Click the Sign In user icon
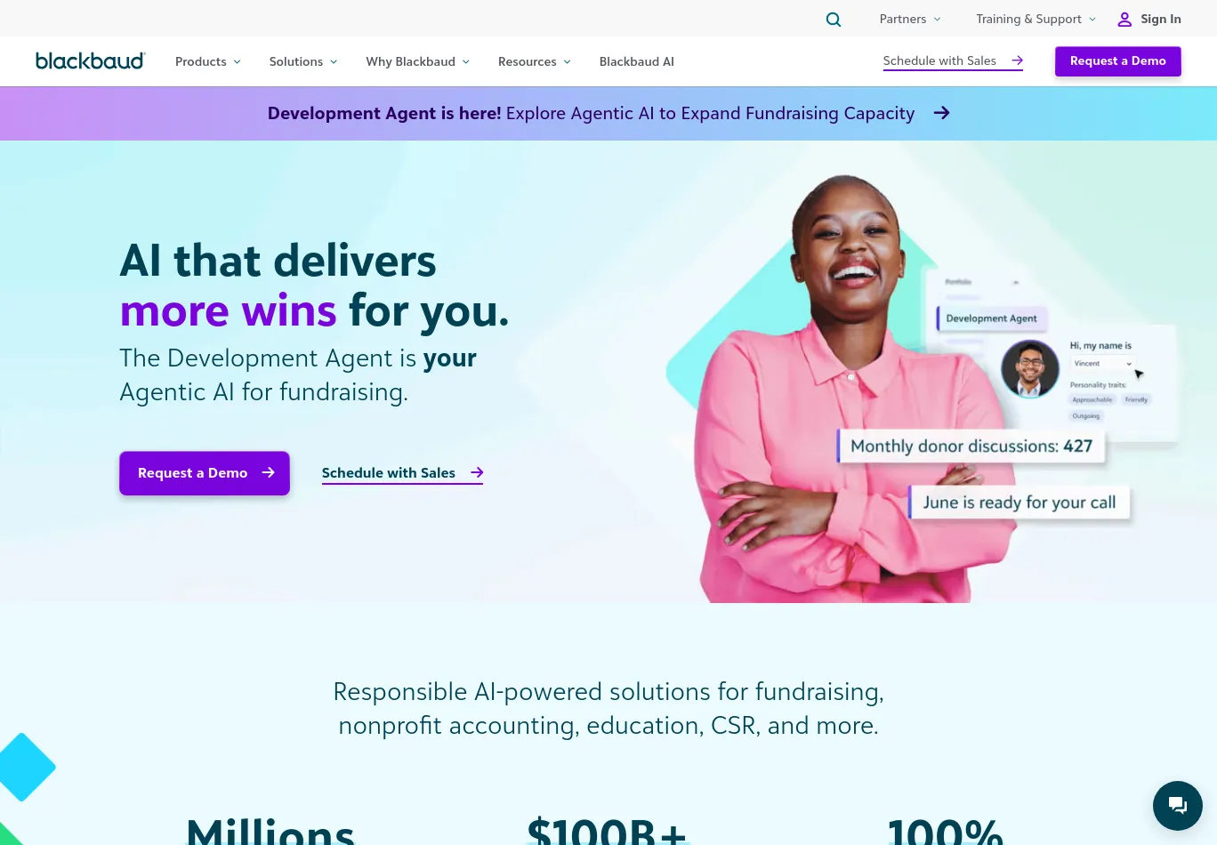The height and width of the screenshot is (845, 1217). pyautogui.click(x=1124, y=19)
